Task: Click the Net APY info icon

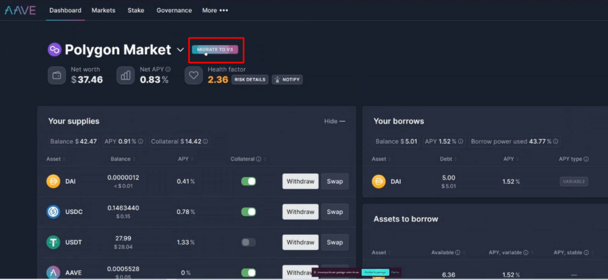Action: [x=168, y=70]
